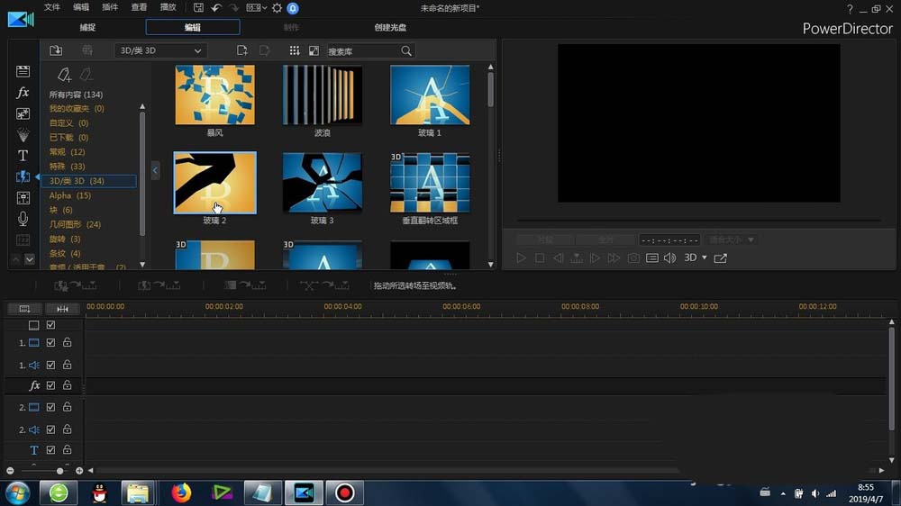Viewport: 901px width, 506px height.
Task: Open the 插件 menu
Action: point(110,7)
